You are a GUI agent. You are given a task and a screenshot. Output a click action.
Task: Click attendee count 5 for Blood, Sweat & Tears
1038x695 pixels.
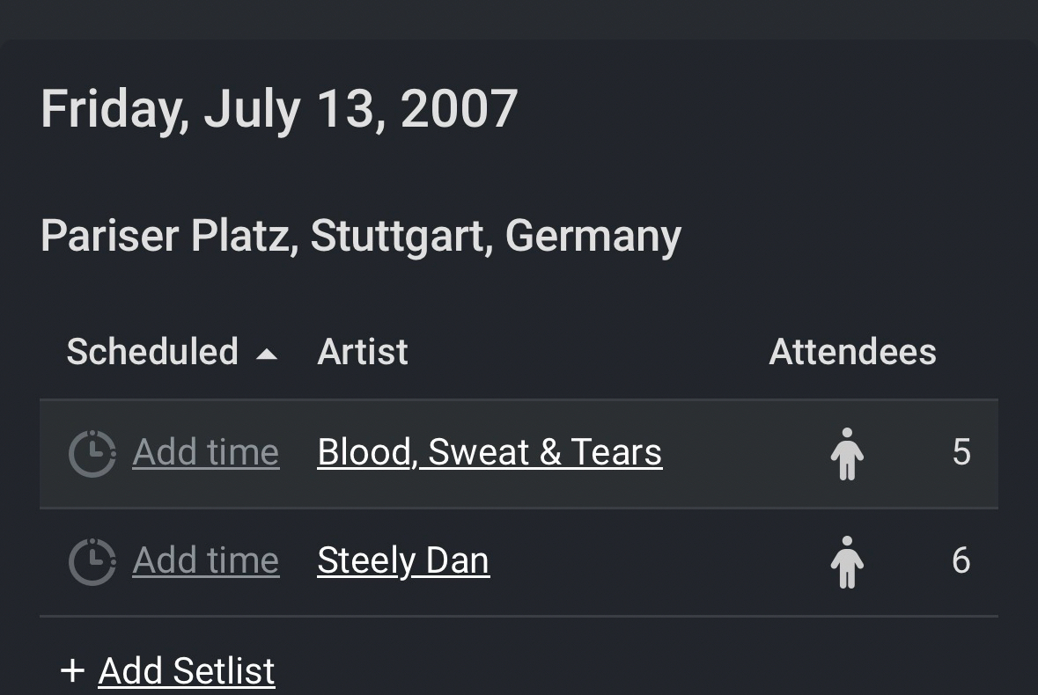pyautogui.click(x=961, y=452)
